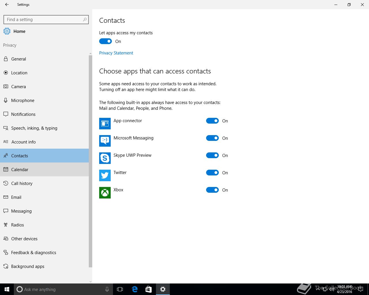Click the Settings taskbar button
Image resolution: width=369 pixels, height=295 pixels.
(163, 289)
